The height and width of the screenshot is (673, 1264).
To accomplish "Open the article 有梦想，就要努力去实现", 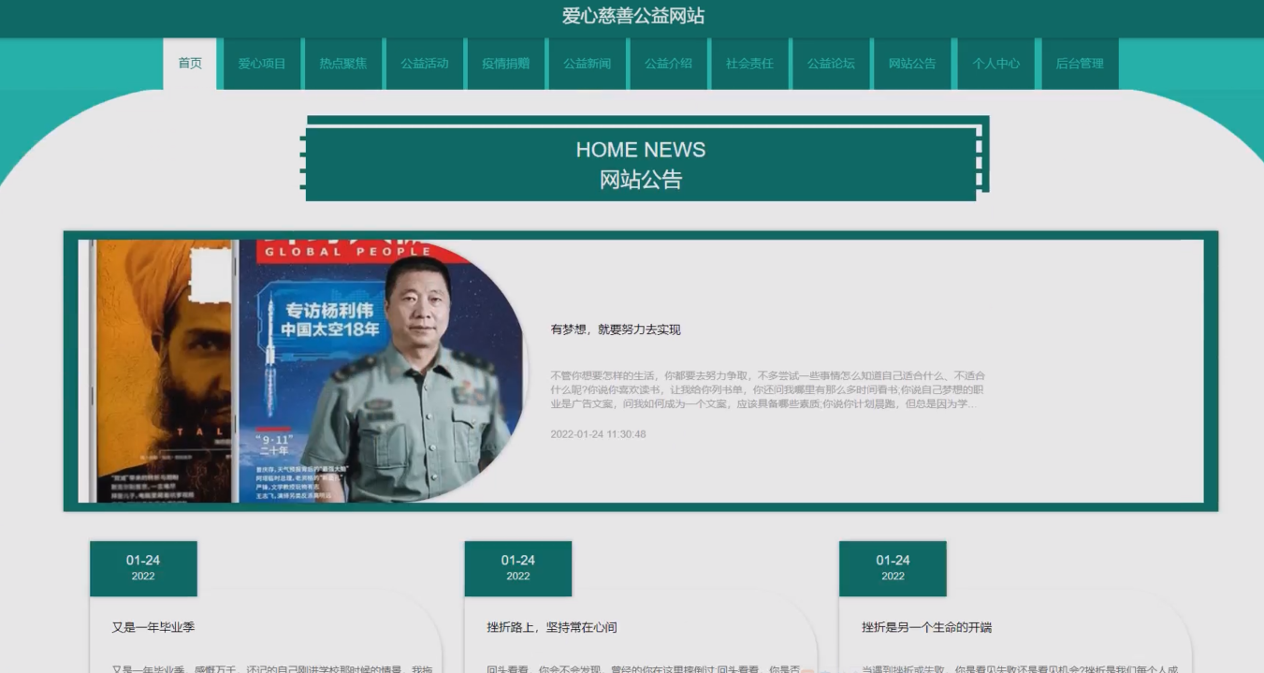I will [616, 329].
